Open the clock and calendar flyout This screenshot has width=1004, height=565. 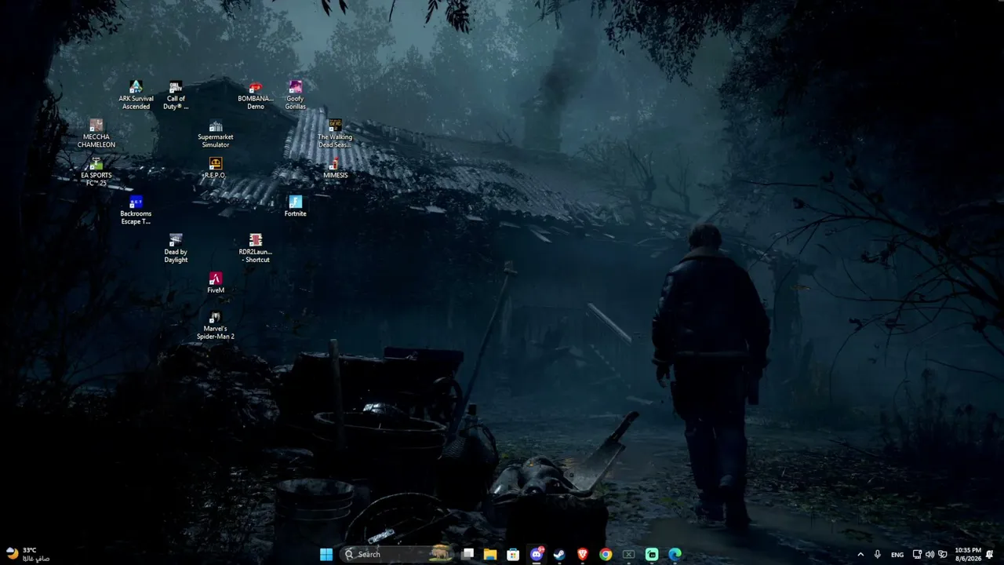pos(968,554)
